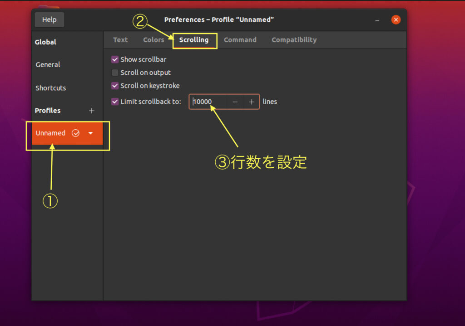
Task: Enable the Scroll on output checkbox
Action: pos(115,73)
